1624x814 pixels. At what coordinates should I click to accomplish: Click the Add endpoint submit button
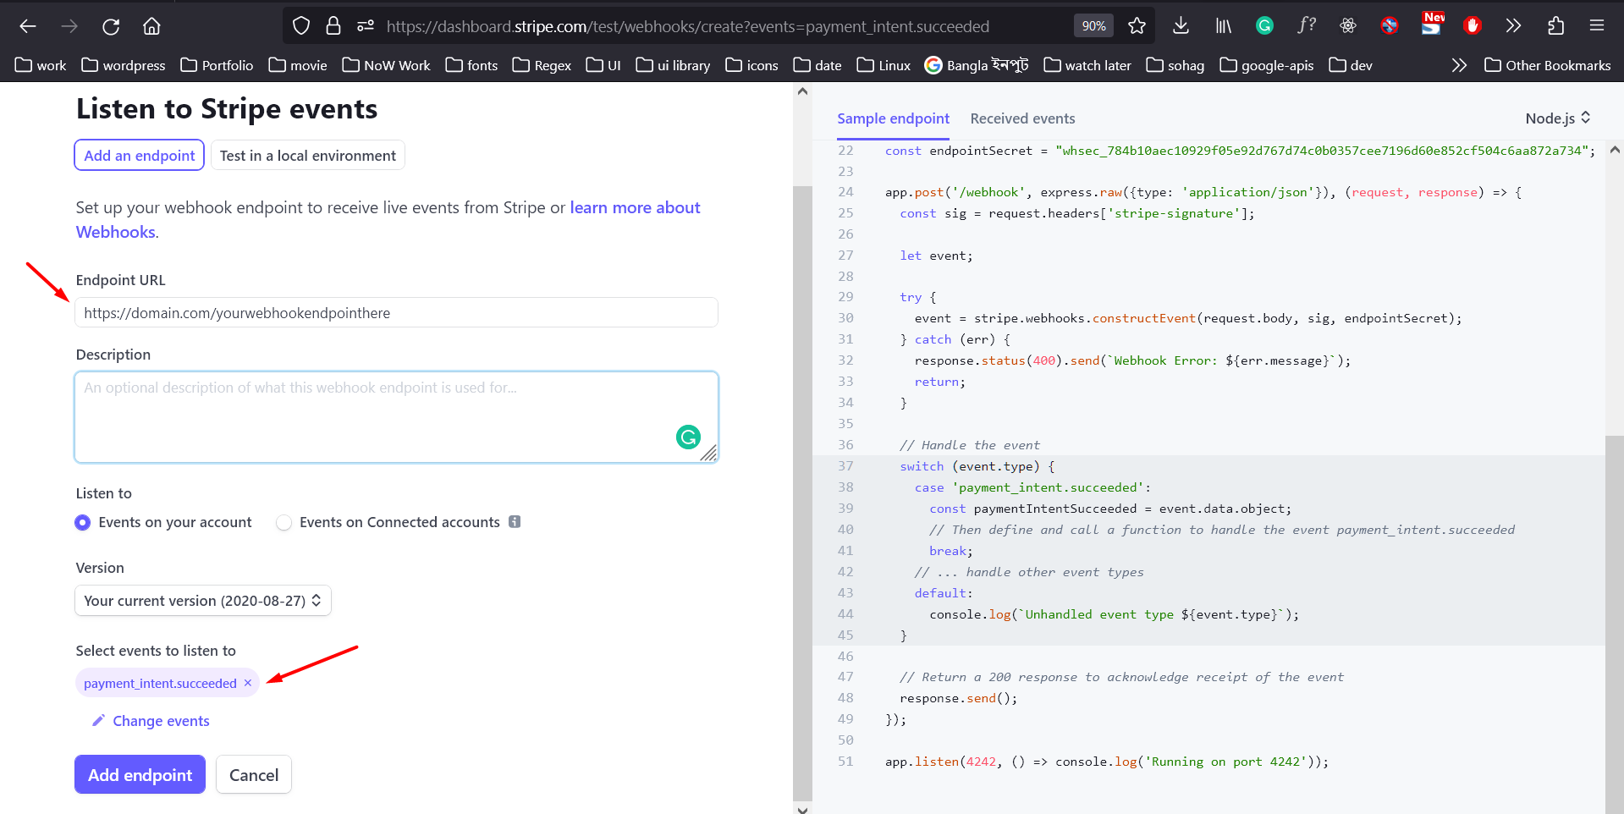click(140, 775)
